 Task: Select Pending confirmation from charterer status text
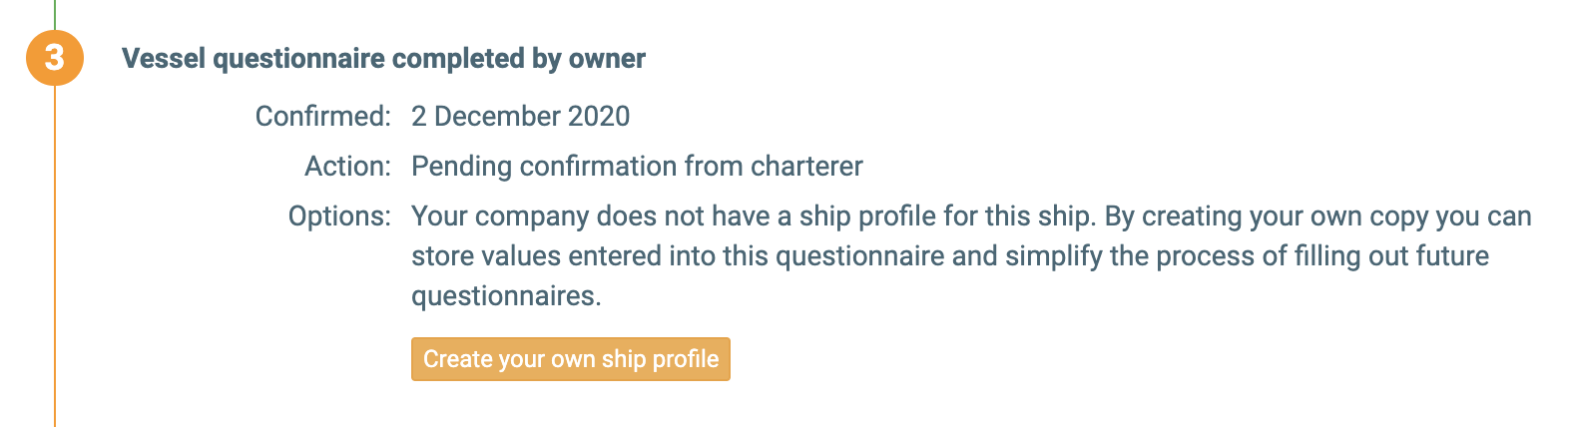637,167
